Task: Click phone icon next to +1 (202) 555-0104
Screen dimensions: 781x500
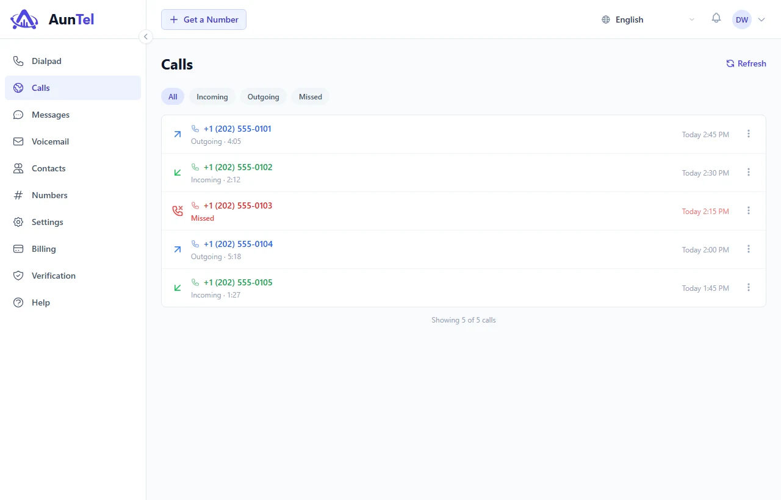Action: [195, 244]
